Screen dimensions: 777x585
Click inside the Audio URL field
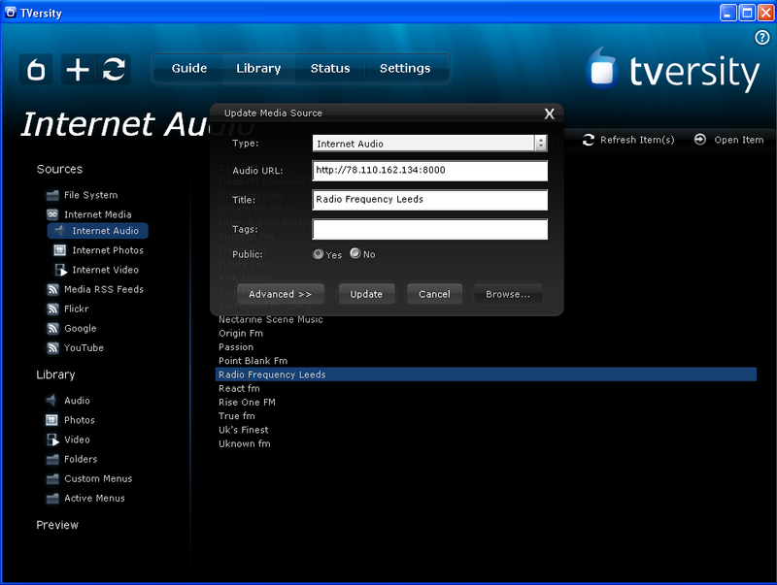[429, 171]
